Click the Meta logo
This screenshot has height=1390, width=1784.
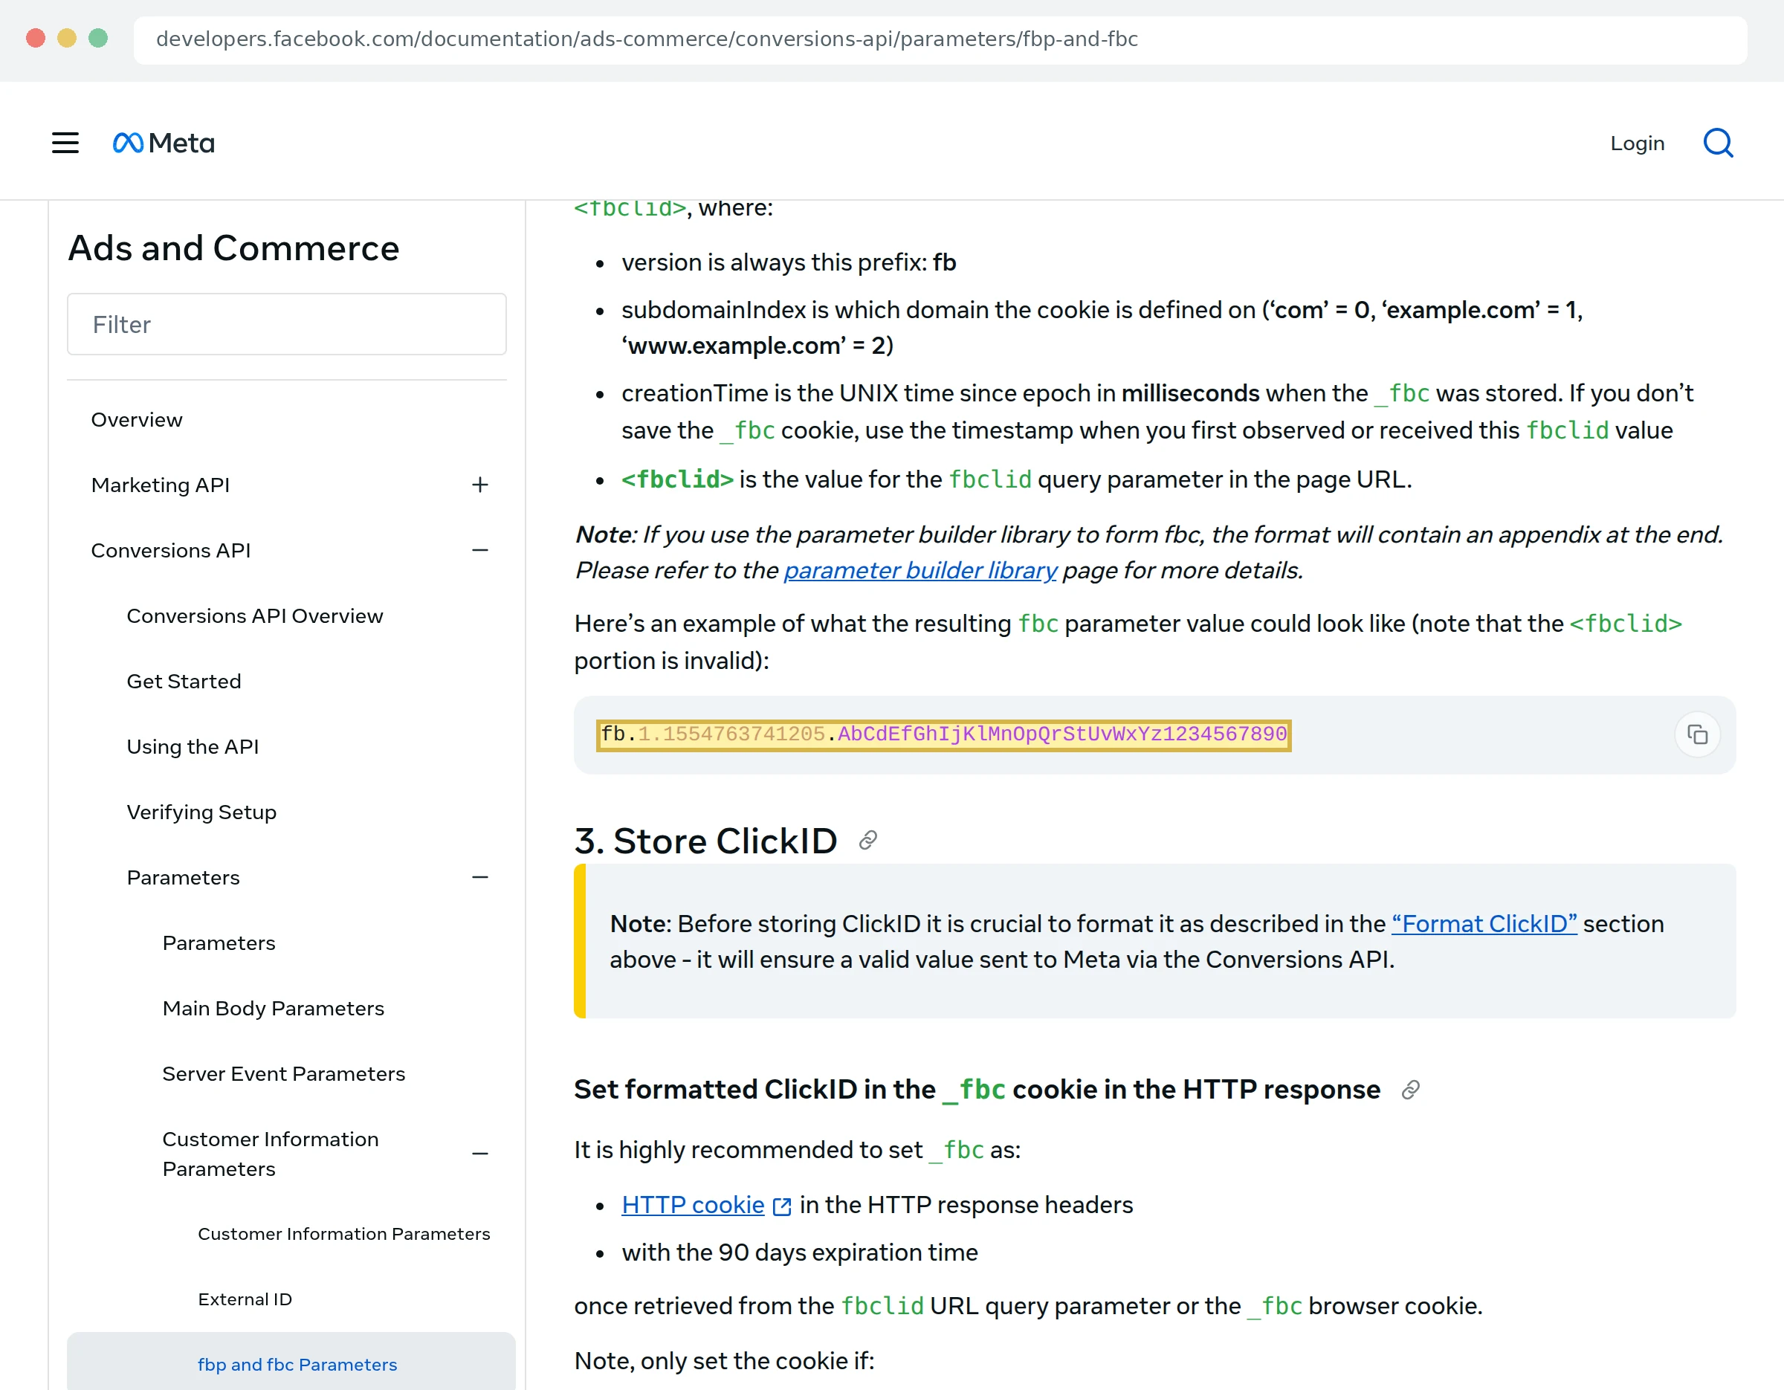coord(164,143)
